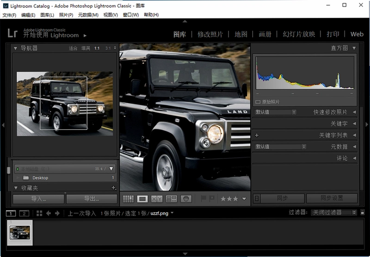Click filmstrip grid shortcut icon
This screenshot has width=370, height=257.
pyautogui.click(x=39, y=214)
